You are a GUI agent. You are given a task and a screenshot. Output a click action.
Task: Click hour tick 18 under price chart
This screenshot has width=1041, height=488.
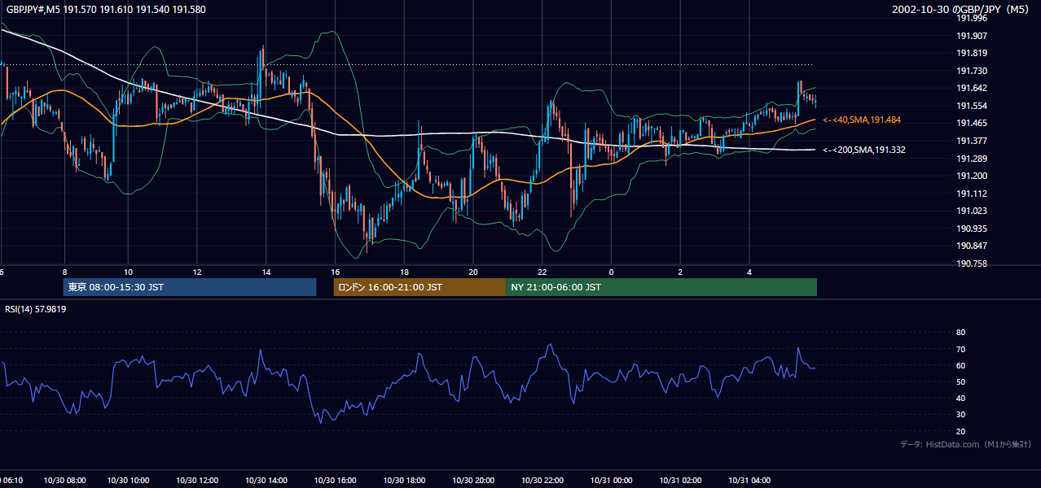click(404, 272)
